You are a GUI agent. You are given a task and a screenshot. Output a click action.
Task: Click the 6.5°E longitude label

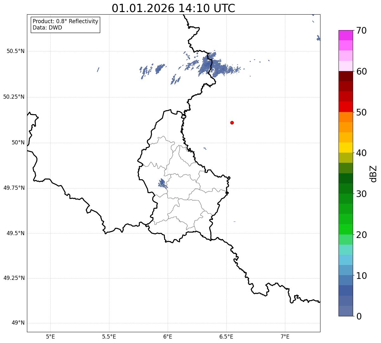coord(226,336)
